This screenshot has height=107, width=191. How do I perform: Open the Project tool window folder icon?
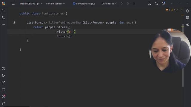[x=3, y=11]
